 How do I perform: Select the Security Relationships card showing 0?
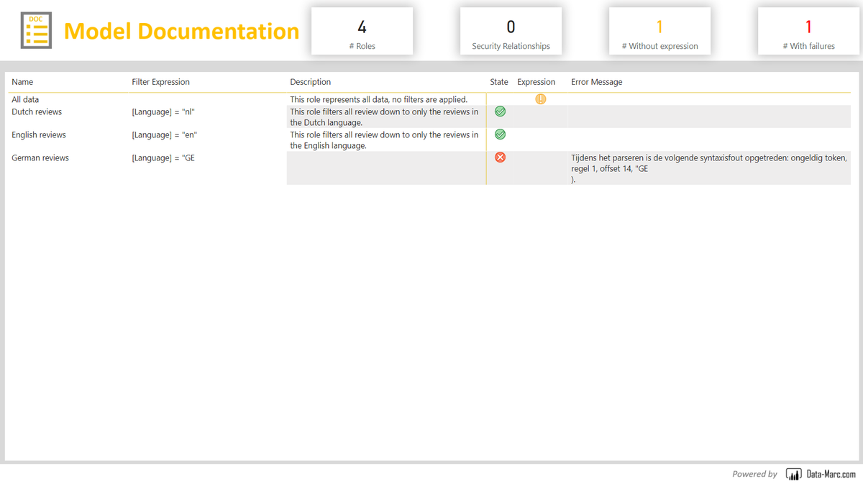click(511, 31)
